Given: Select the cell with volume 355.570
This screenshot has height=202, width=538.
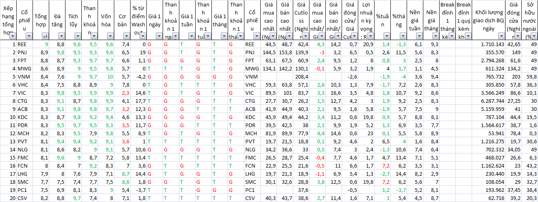Looking at the screenshot, I should coord(488,52).
